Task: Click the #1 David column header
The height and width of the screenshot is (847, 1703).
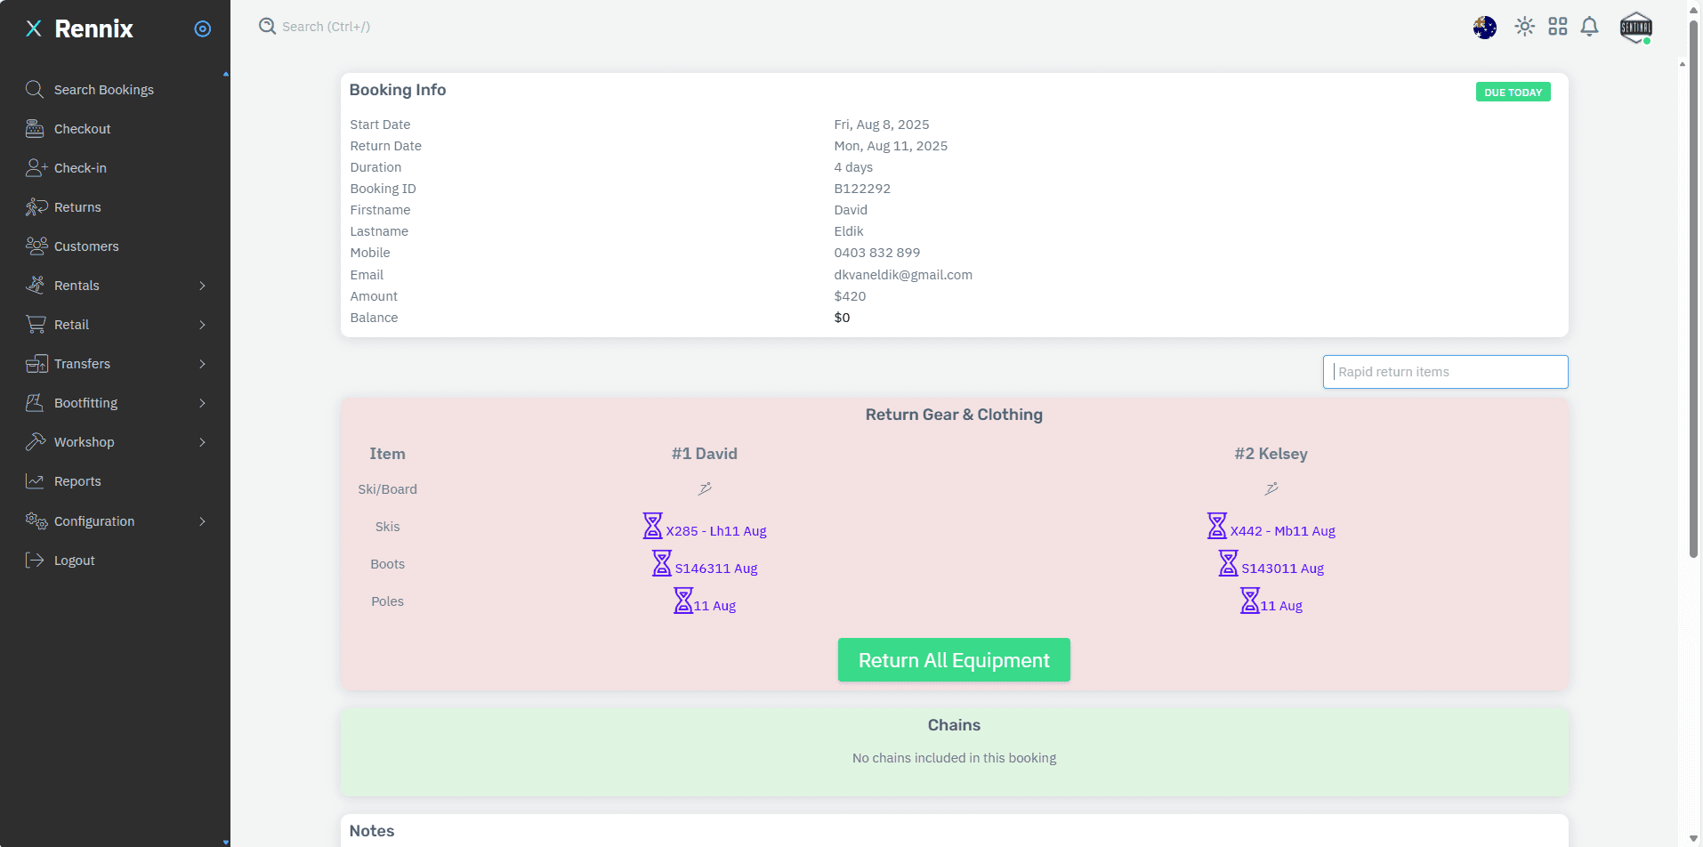Action: tap(705, 454)
